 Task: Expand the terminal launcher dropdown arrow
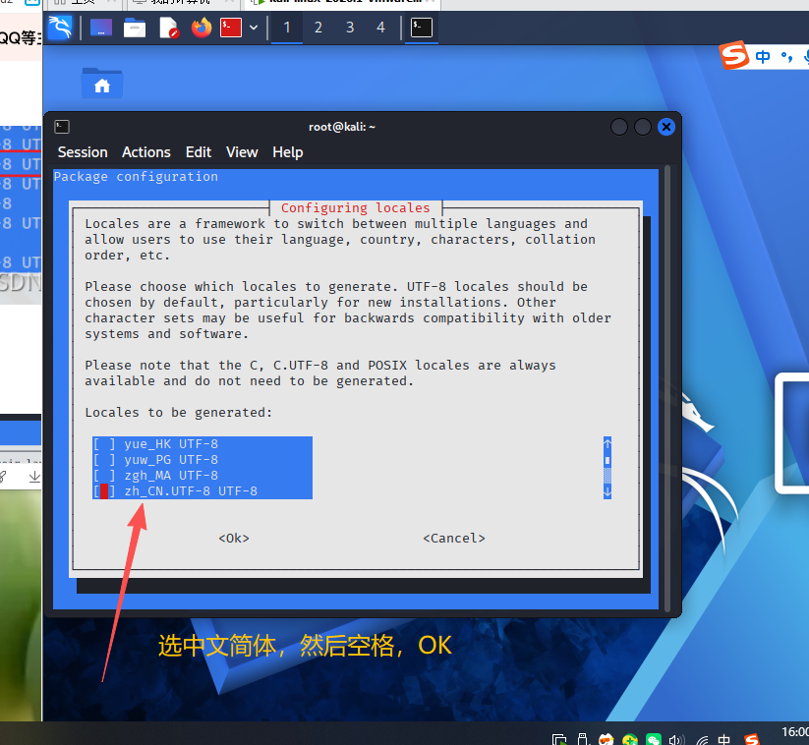[254, 28]
